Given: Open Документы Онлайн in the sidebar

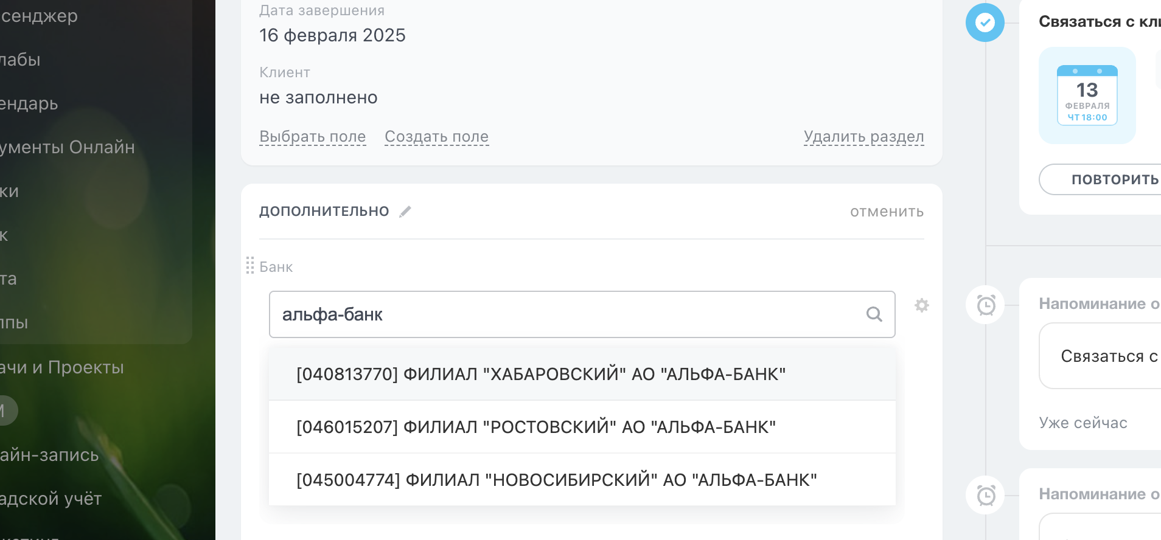Looking at the screenshot, I should click(x=67, y=147).
